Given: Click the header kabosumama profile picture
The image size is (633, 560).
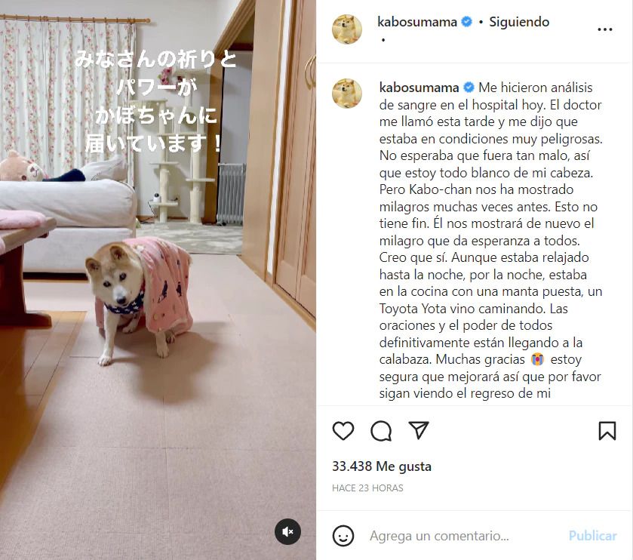Looking at the screenshot, I should (x=347, y=29).
